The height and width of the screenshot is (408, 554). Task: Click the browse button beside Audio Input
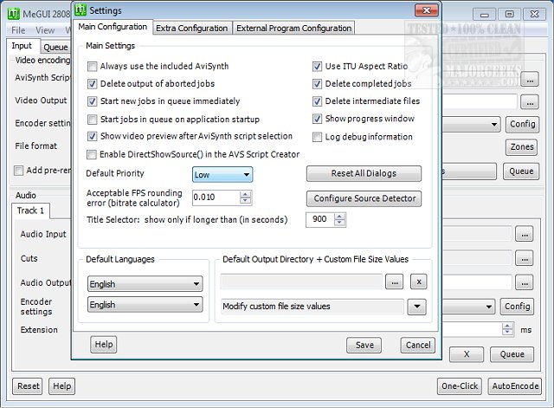click(x=524, y=234)
